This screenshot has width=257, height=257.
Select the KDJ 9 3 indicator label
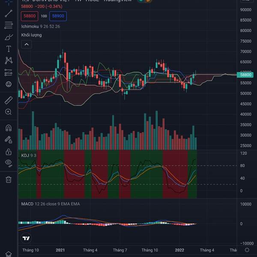(29, 155)
